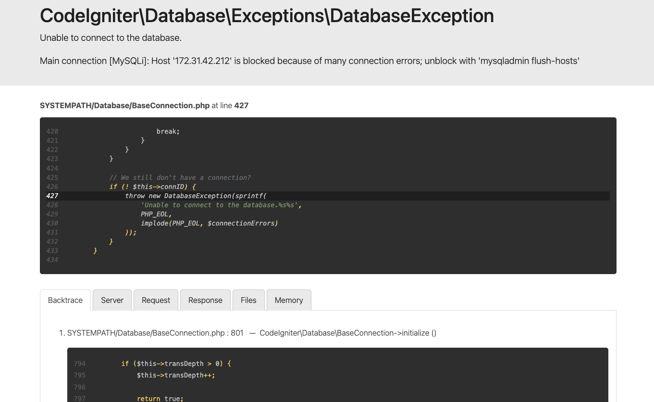Click the '));' closing code line

(131, 232)
